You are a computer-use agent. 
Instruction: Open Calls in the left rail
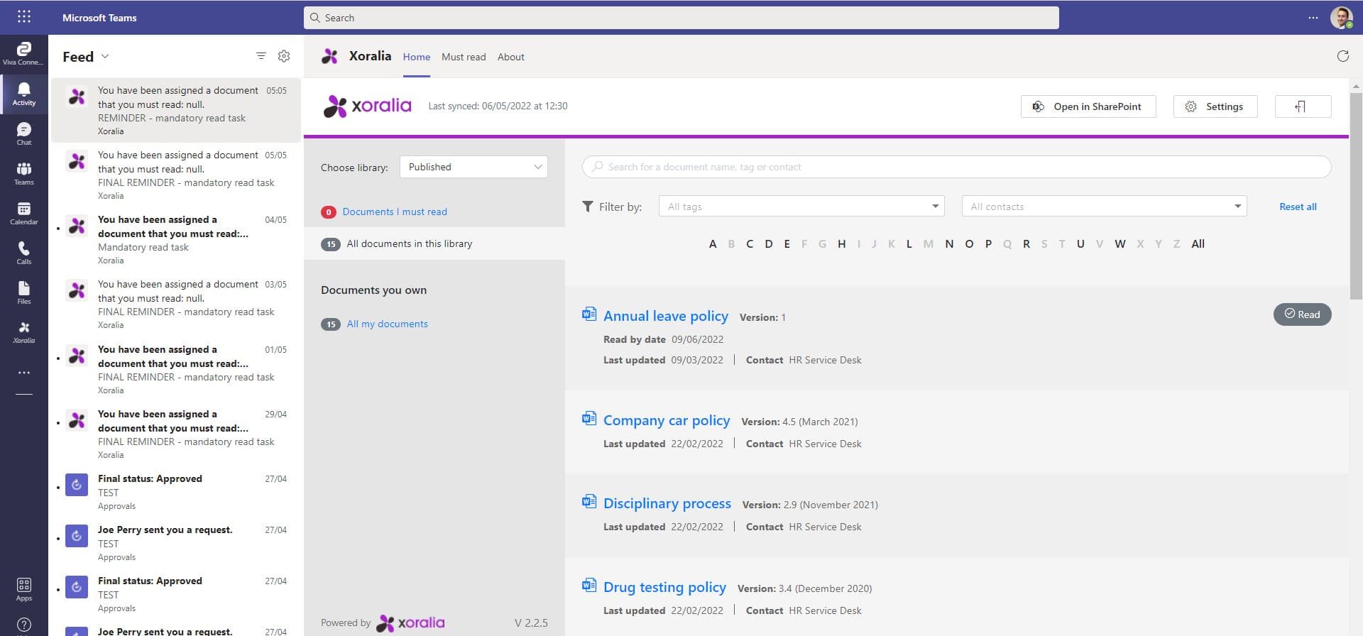click(x=23, y=253)
